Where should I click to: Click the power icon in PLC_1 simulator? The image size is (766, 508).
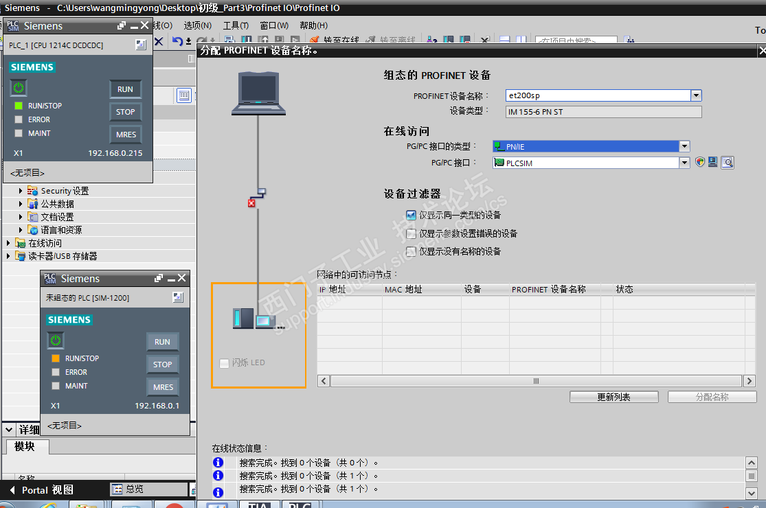(19, 88)
